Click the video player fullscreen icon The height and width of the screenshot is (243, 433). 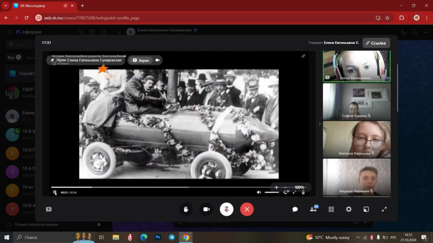[294, 192]
